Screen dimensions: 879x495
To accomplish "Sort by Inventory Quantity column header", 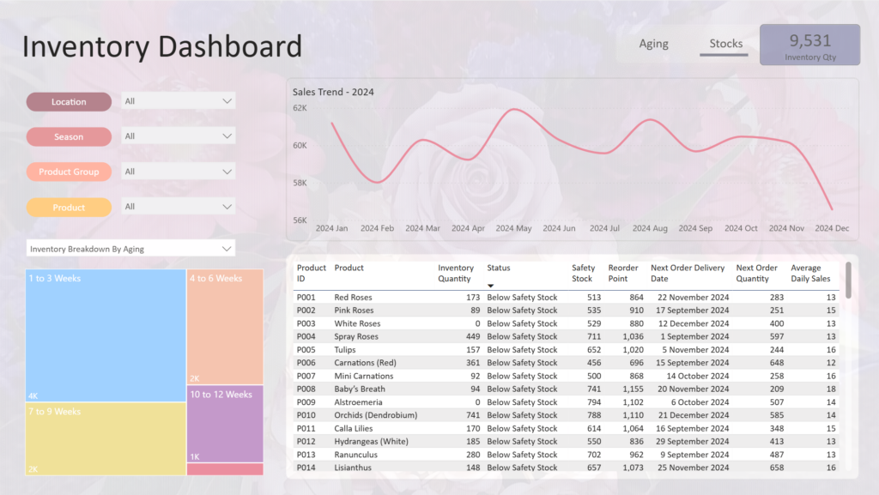I will coord(455,274).
